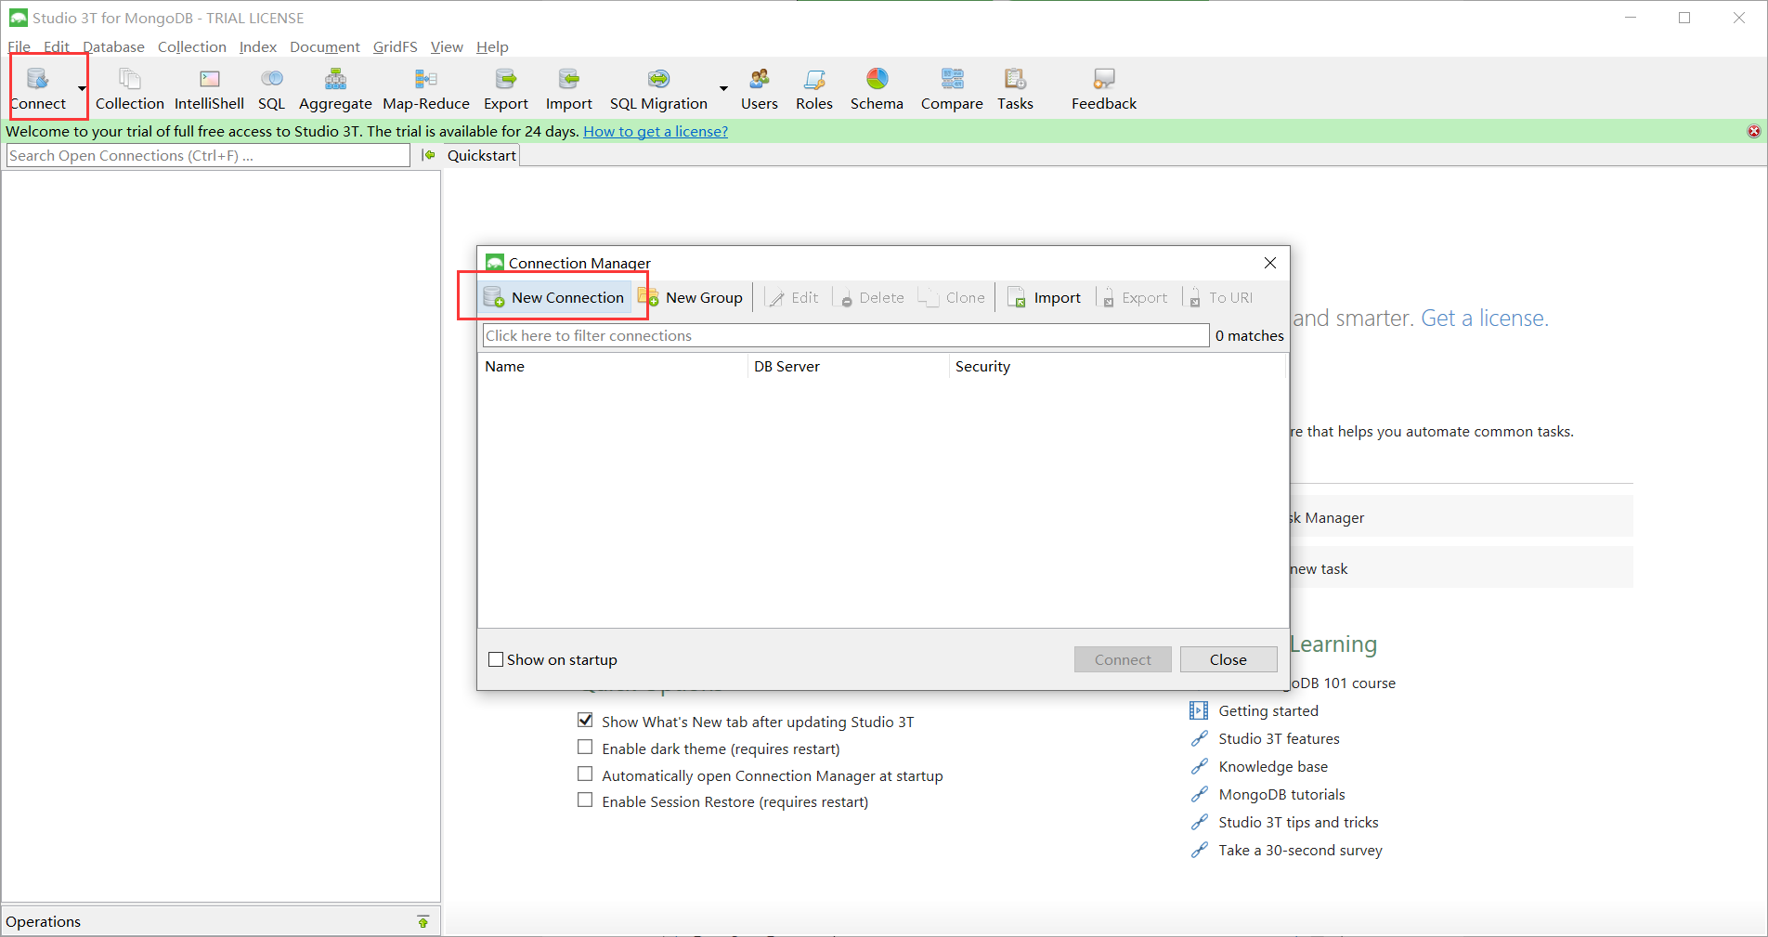Click Close button in Connection Manager
The height and width of the screenshot is (937, 1768).
pos(1228,659)
